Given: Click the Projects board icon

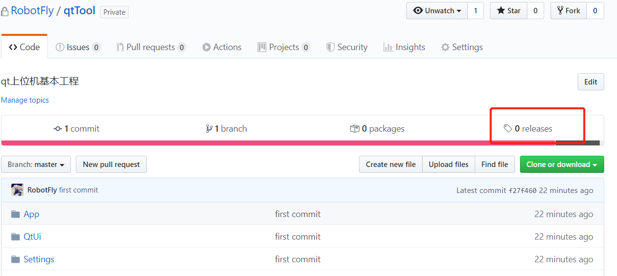Looking at the screenshot, I should [x=262, y=47].
